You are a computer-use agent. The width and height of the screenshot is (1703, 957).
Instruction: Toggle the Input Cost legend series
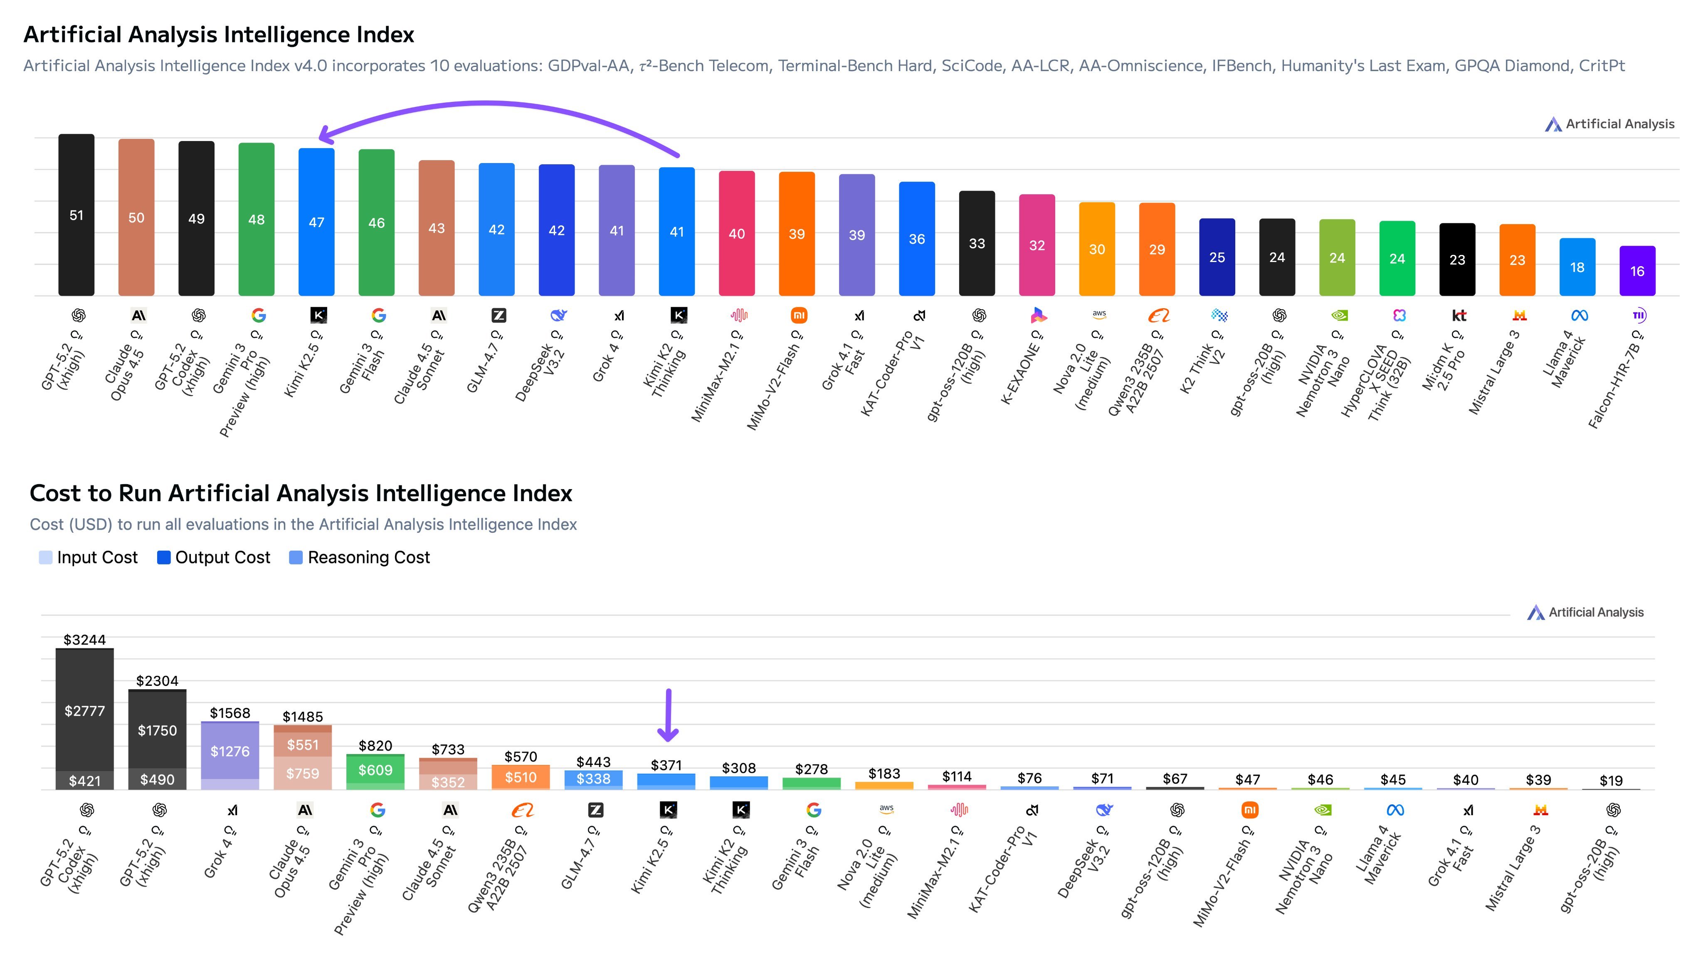click(89, 558)
